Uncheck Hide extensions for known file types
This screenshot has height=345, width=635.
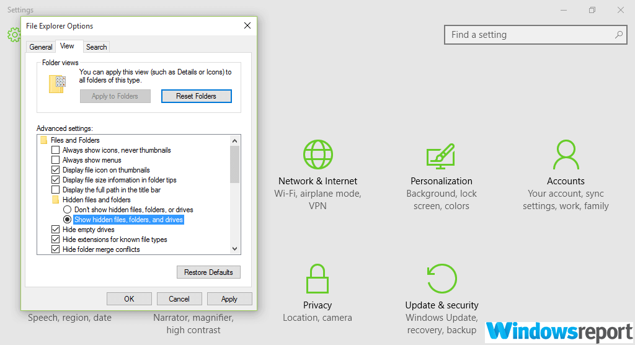[x=56, y=240]
